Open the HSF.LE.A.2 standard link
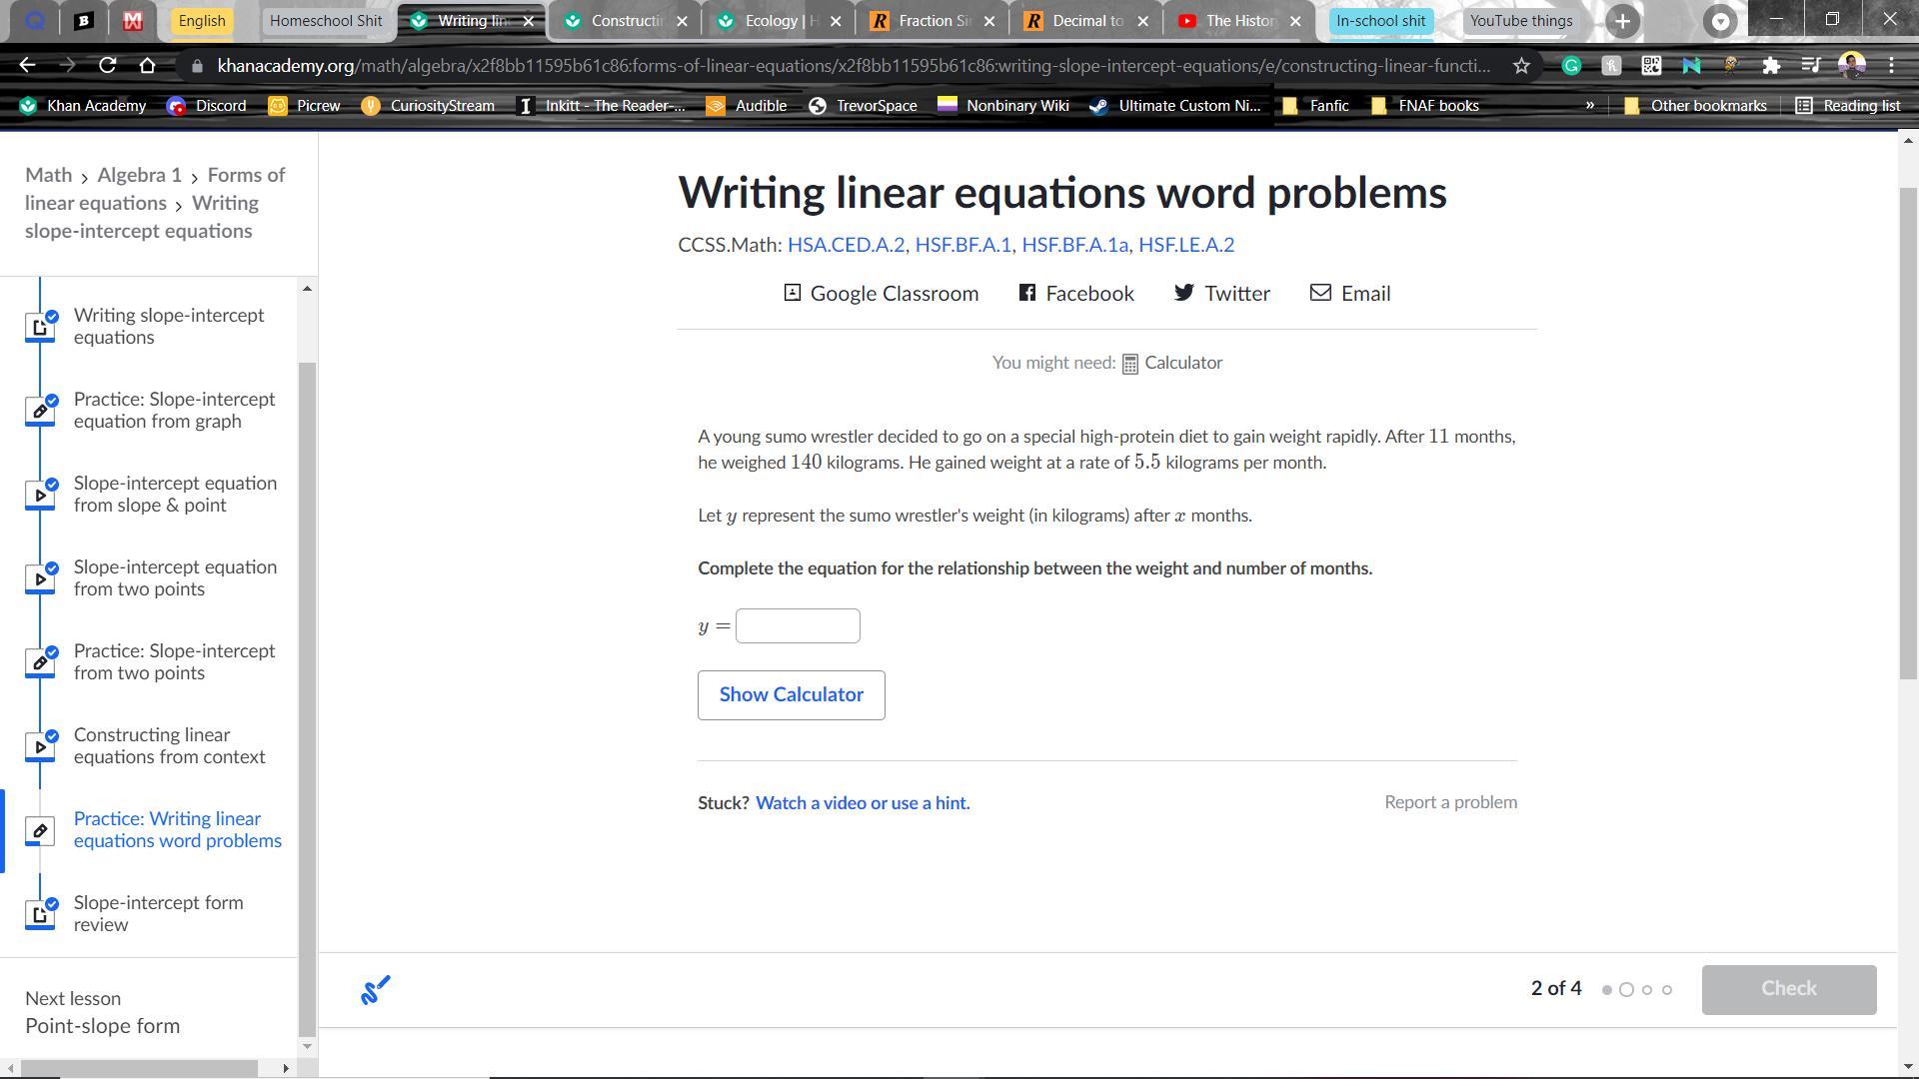This screenshot has width=1919, height=1079. pos(1185,245)
